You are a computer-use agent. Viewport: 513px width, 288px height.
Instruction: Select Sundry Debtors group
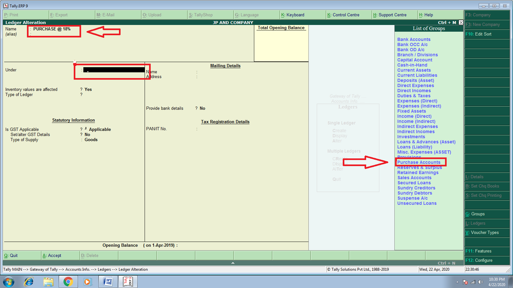415,193
